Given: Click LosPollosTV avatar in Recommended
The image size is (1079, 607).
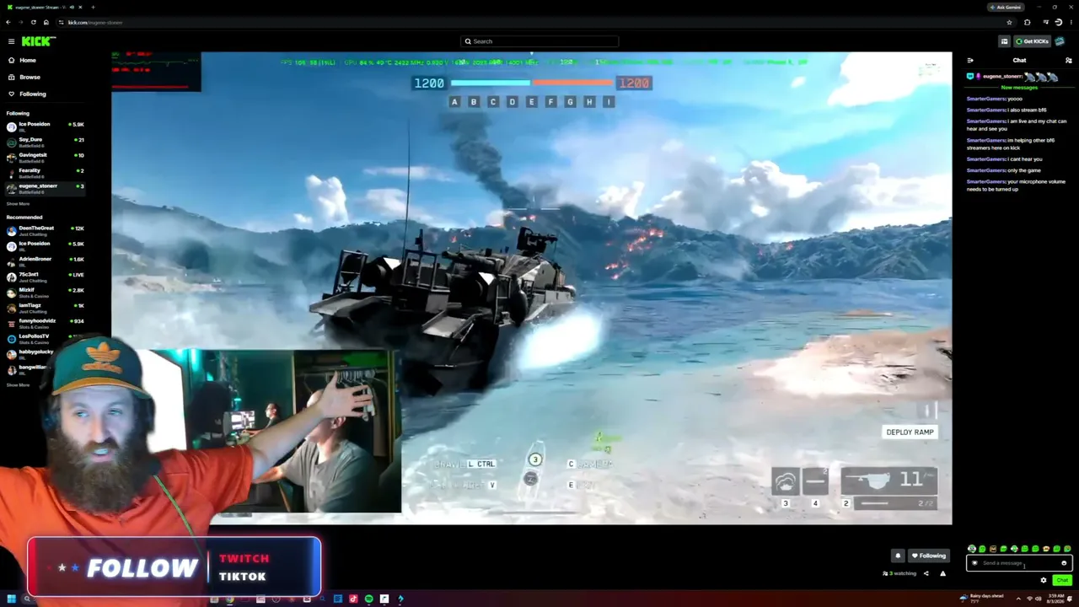Looking at the screenshot, I should point(11,338).
